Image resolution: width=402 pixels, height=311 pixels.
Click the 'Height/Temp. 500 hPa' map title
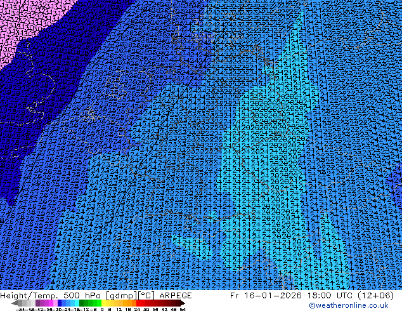tap(51, 296)
